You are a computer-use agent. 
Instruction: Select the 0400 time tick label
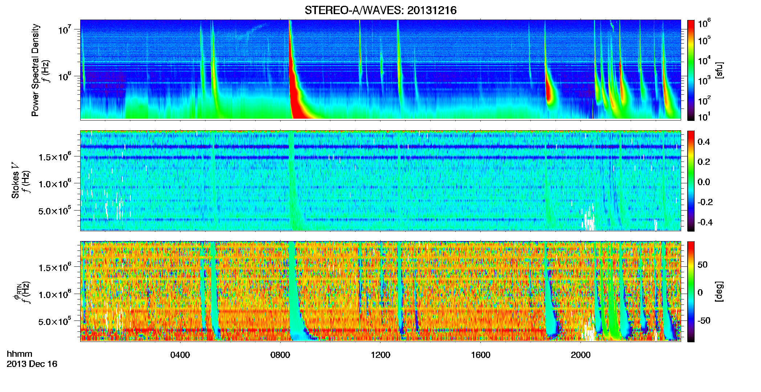click(x=180, y=355)
